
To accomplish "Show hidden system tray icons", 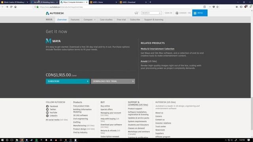I will (x=226, y=140).
